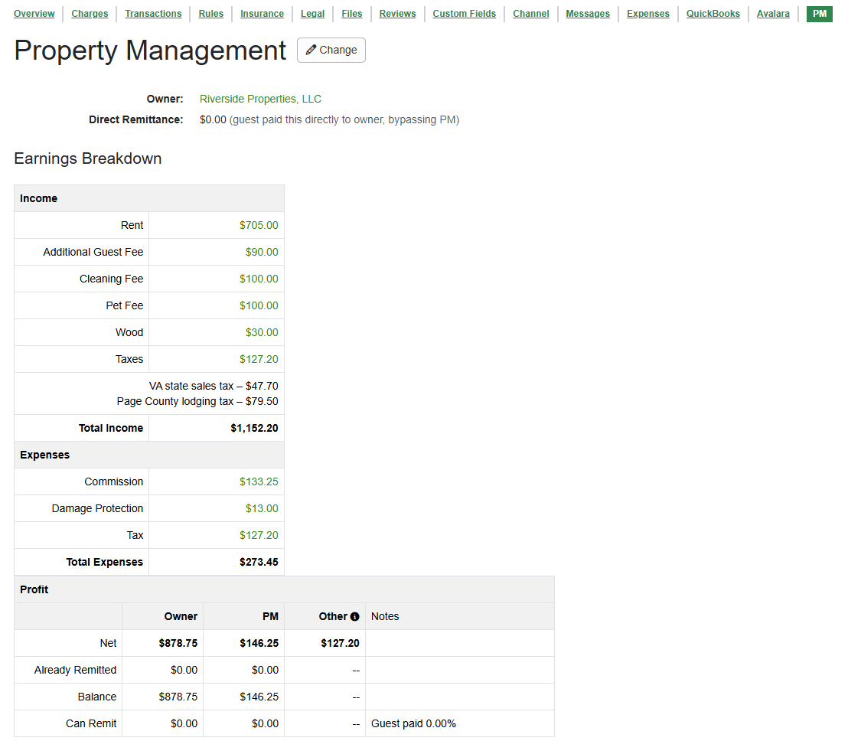
Task: Switch to the Overview tab
Action: (x=34, y=13)
